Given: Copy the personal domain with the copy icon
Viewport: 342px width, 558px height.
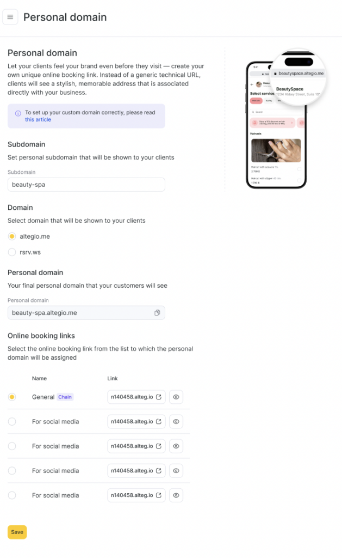Looking at the screenshot, I should click(x=157, y=313).
